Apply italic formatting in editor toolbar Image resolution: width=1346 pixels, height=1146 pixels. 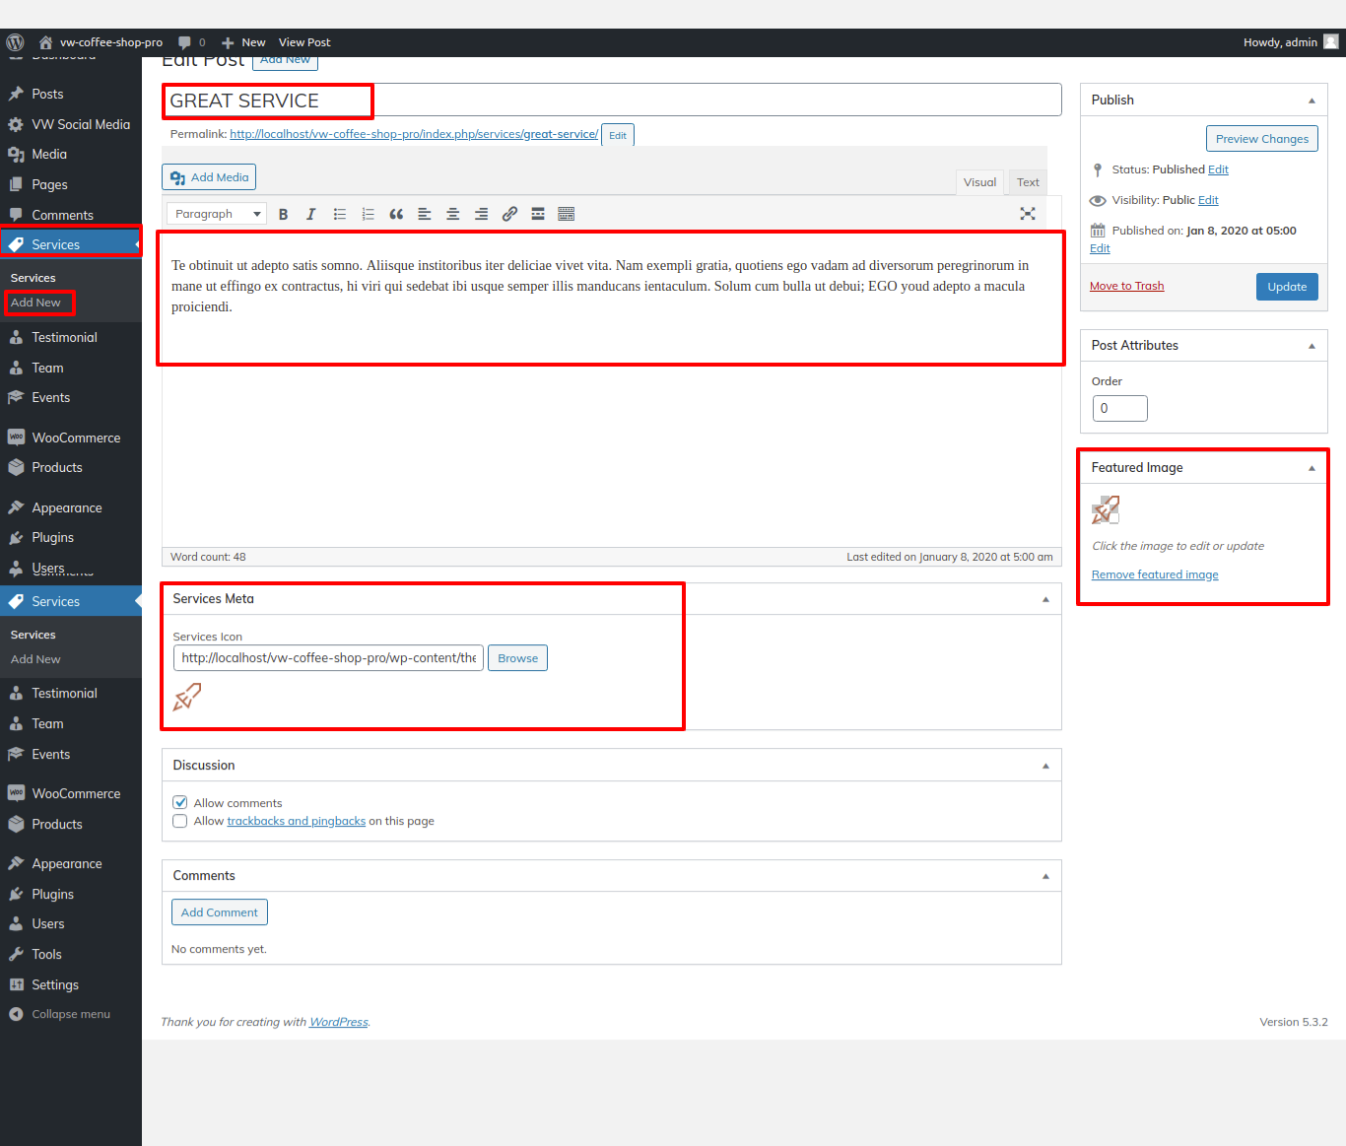click(x=310, y=214)
